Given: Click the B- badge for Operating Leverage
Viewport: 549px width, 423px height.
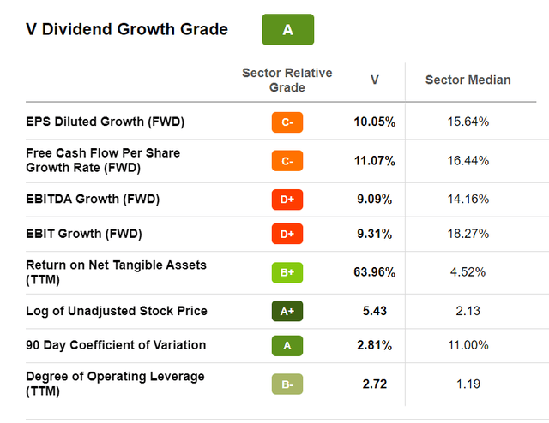Looking at the screenshot, I should (287, 384).
